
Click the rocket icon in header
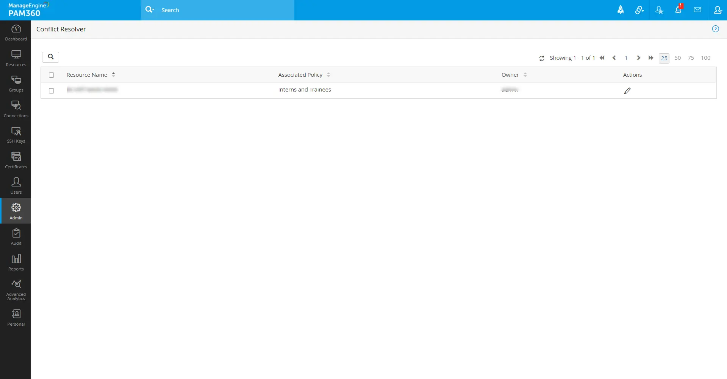(x=621, y=10)
